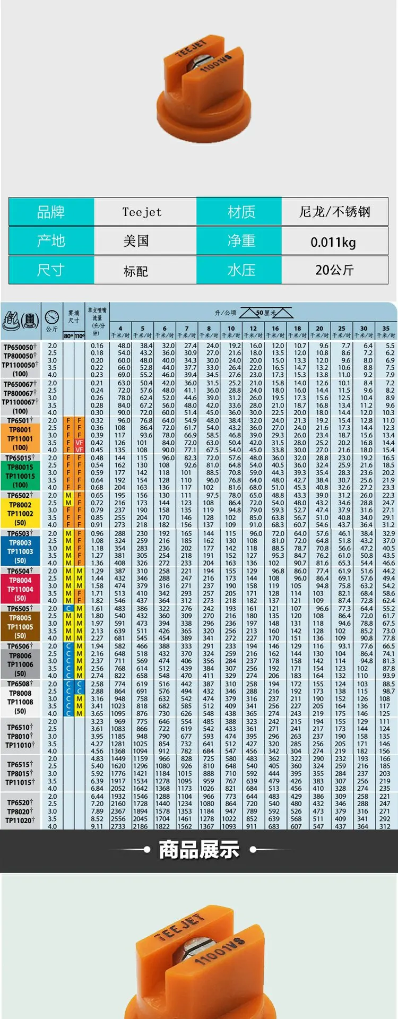
Task: Click the TP6501 row label
Action: pos(20,420)
